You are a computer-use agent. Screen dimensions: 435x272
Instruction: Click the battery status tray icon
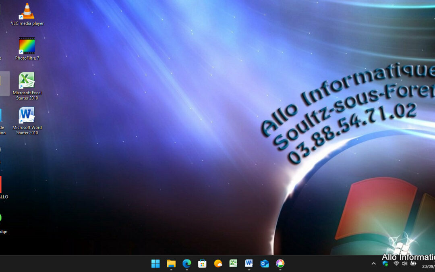pyautogui.click(x=413, y=264)
